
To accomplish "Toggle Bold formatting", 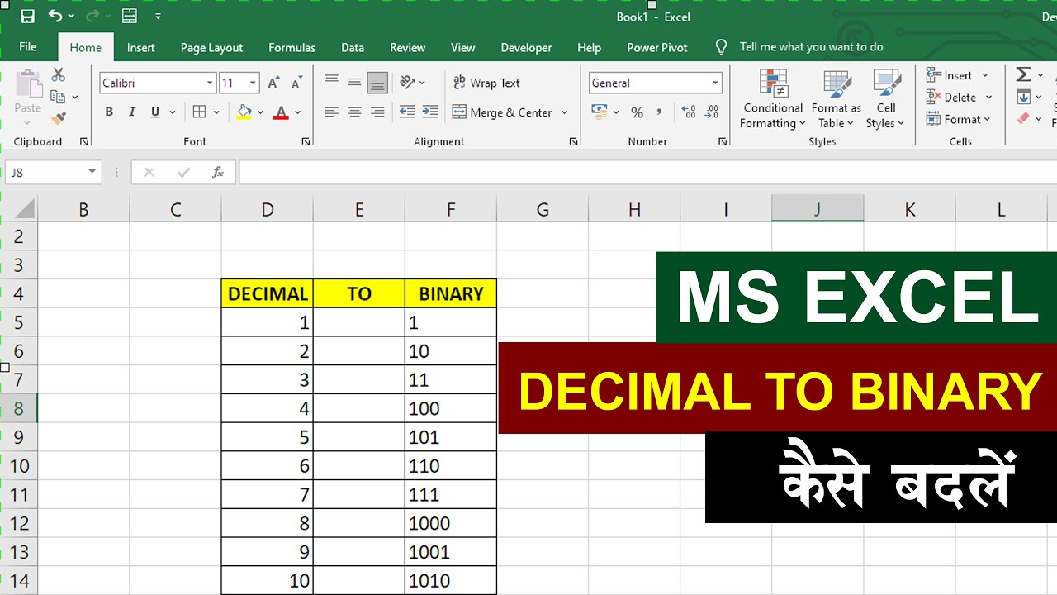I will click(109, 112).
